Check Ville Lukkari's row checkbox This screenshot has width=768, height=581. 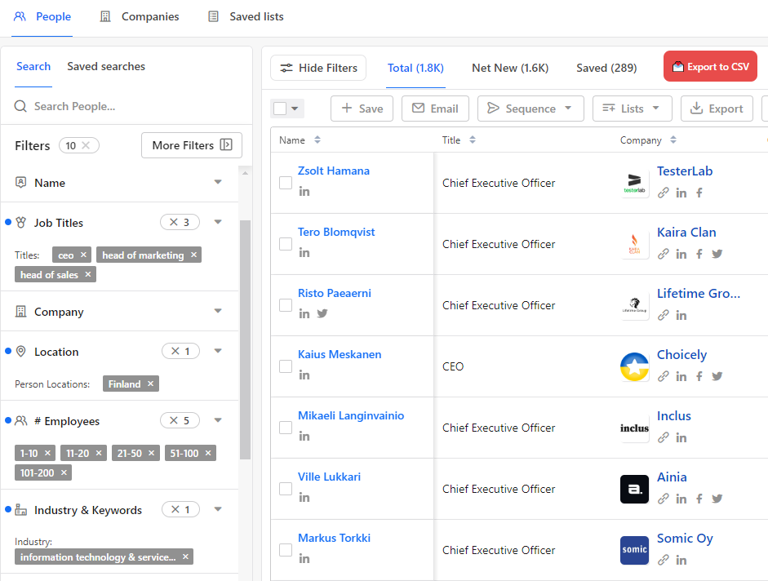pos(286,489)
